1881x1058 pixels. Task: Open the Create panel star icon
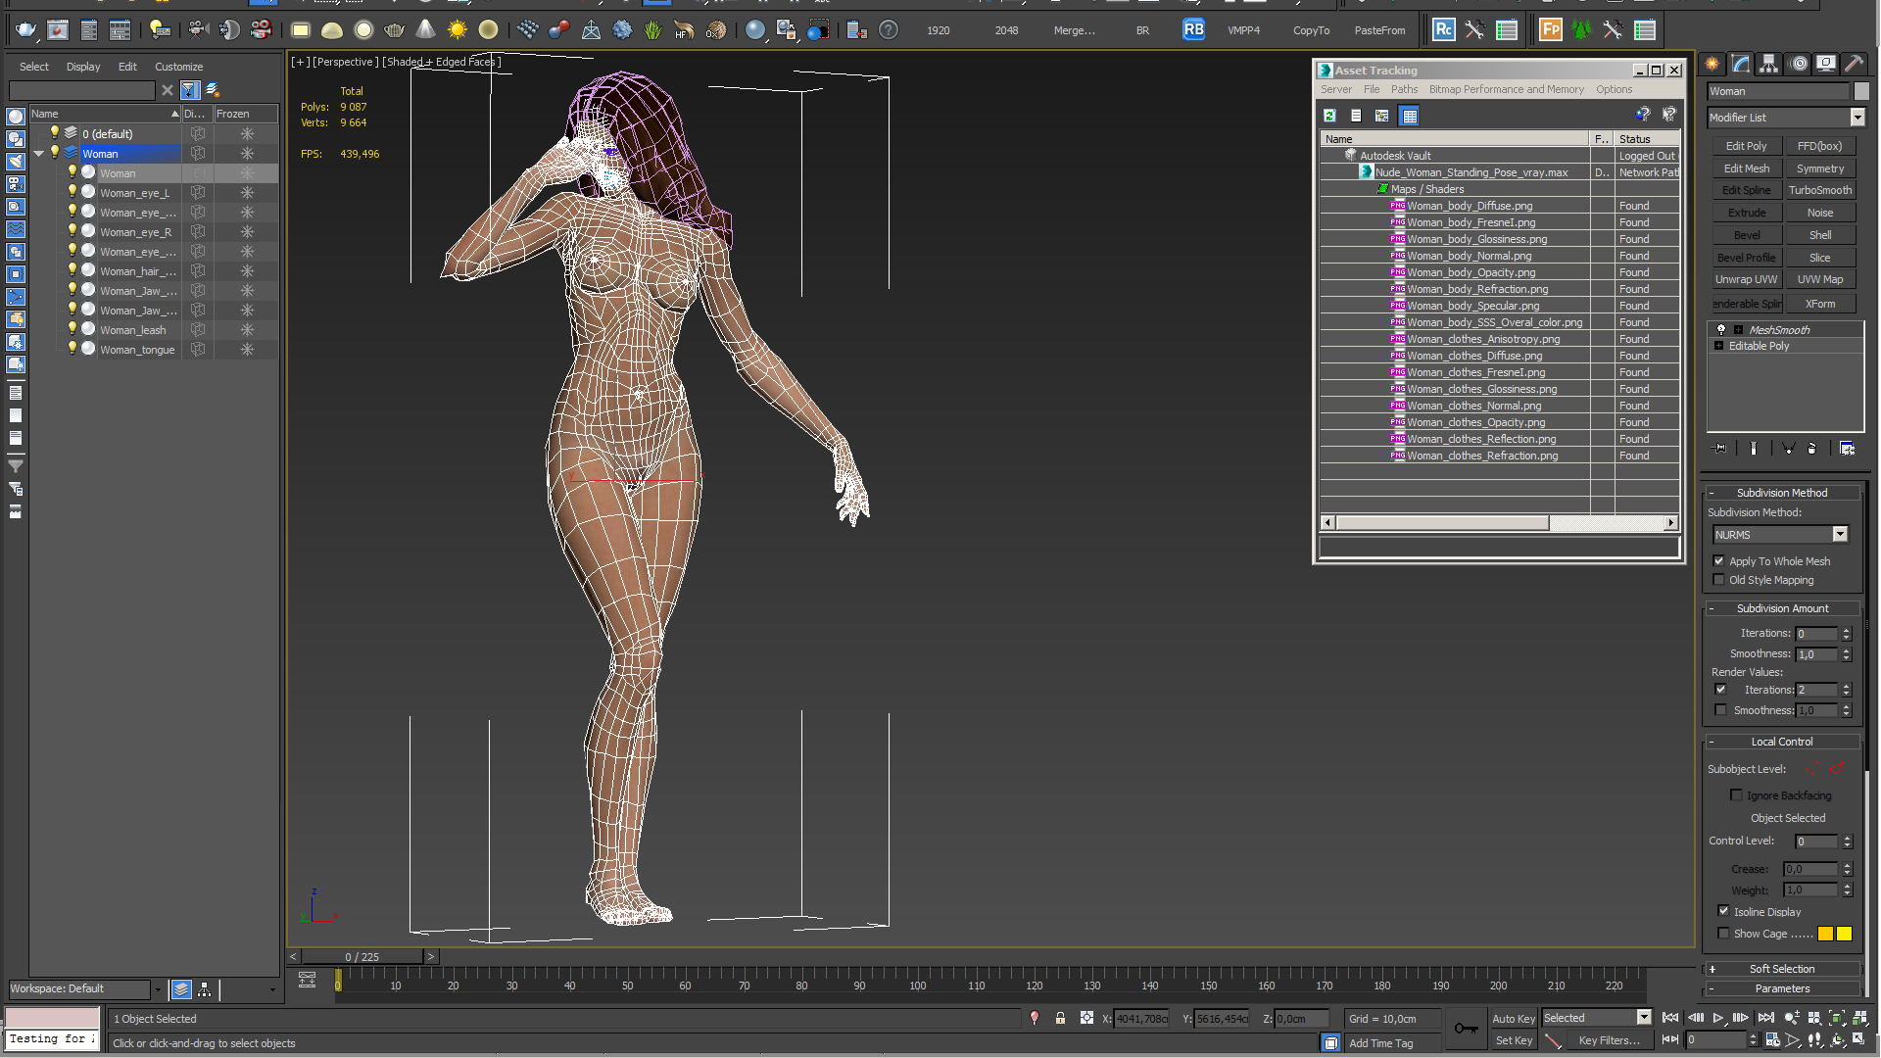click(x=1712, y=64)
